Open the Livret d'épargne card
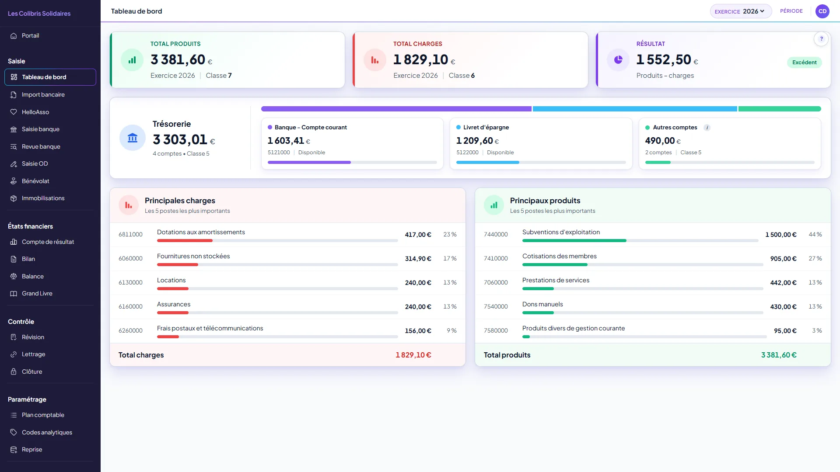 tap(541, 143)
